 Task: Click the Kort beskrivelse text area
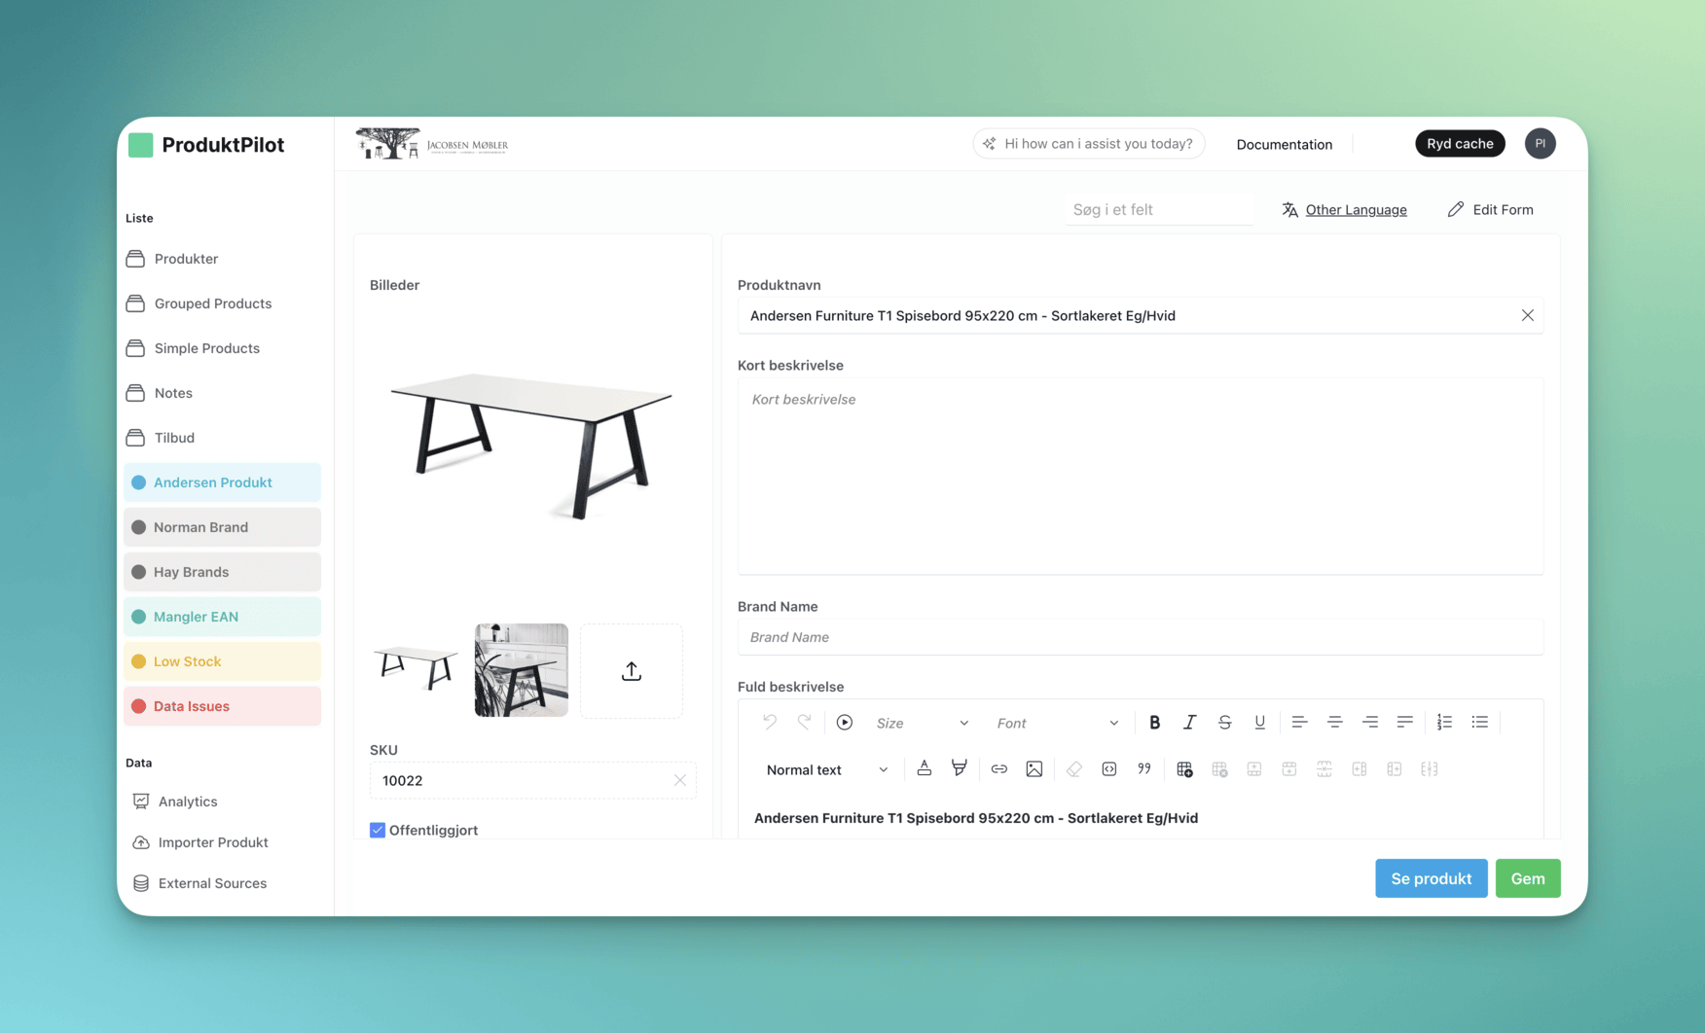pos(1141,476)
